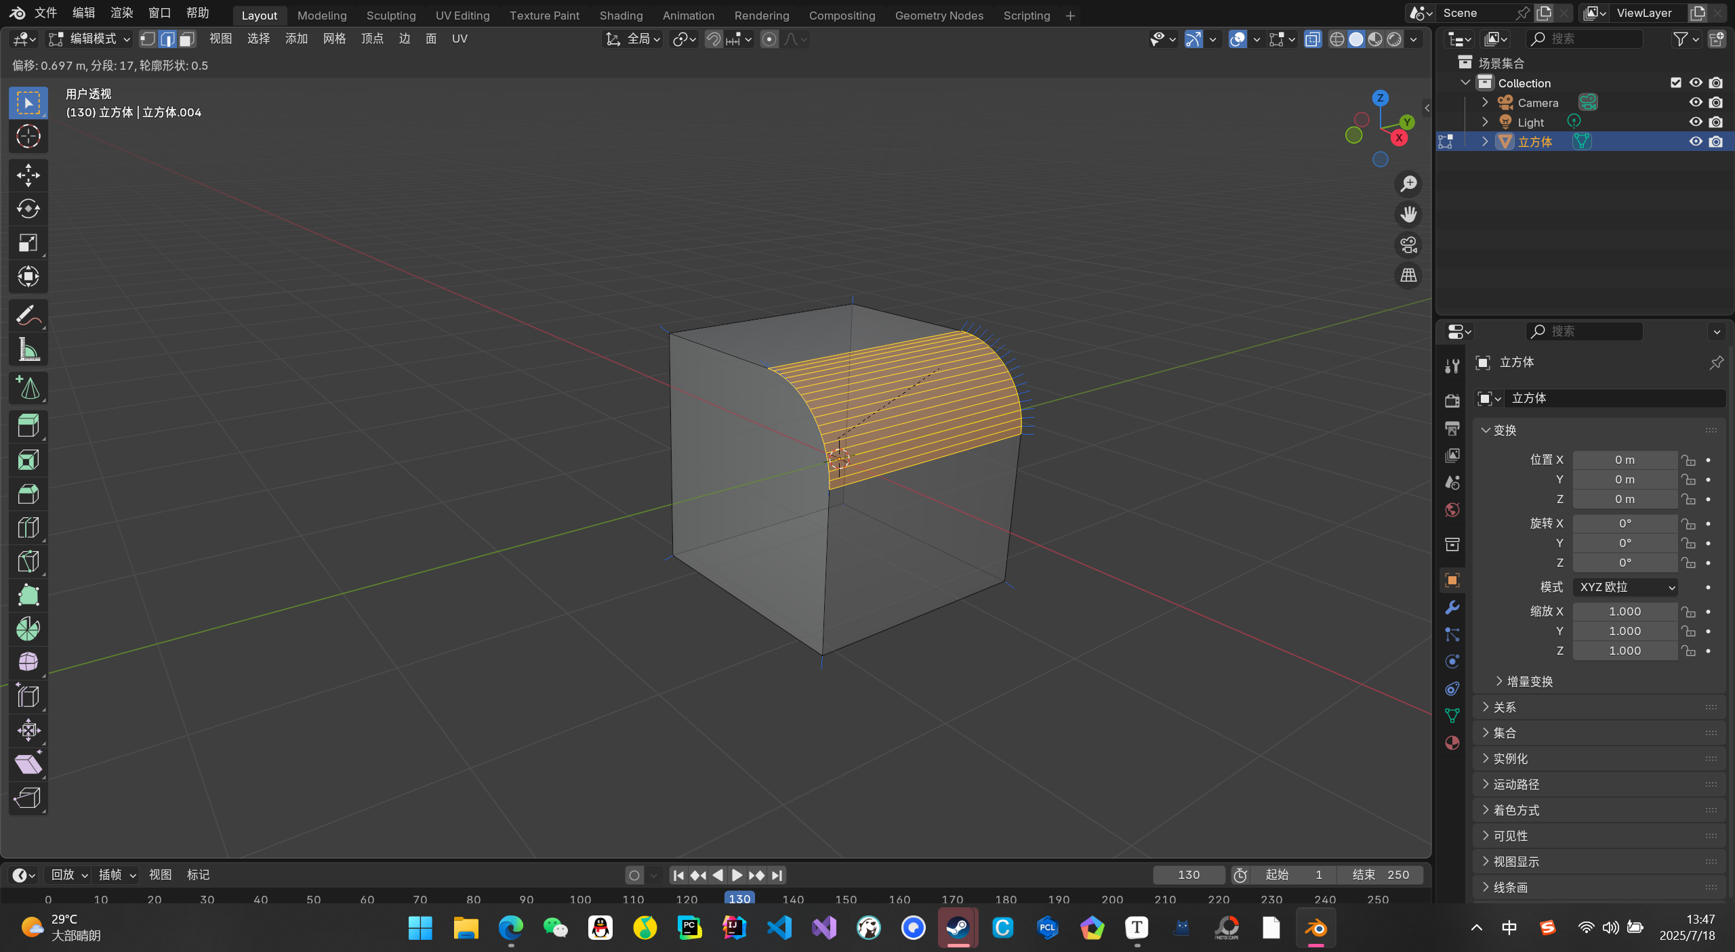Screen dimensions: 1735x952
Task: Open the 编辑模式 mode dropdown
Action: coord(89,39)
